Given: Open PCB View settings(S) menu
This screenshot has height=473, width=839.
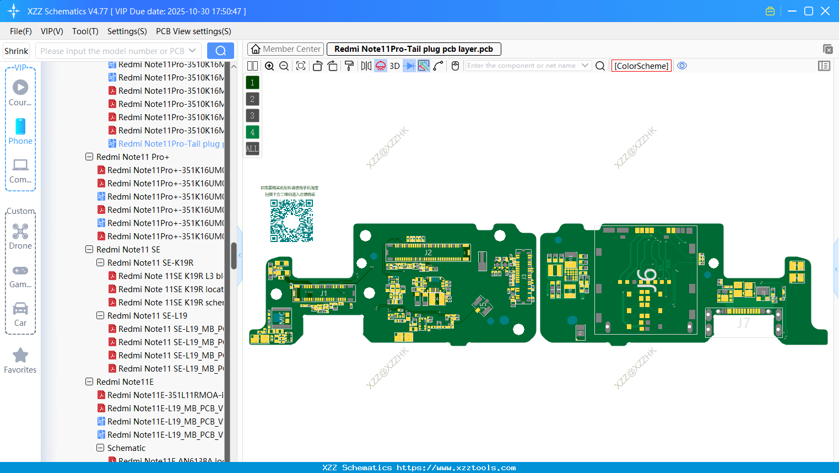Looking at the screenshot, I should (193, 31).
